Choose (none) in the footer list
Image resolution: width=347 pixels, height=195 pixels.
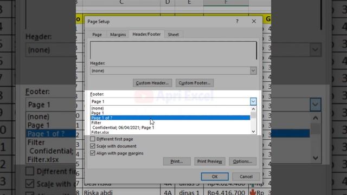[x=170, y=108]
